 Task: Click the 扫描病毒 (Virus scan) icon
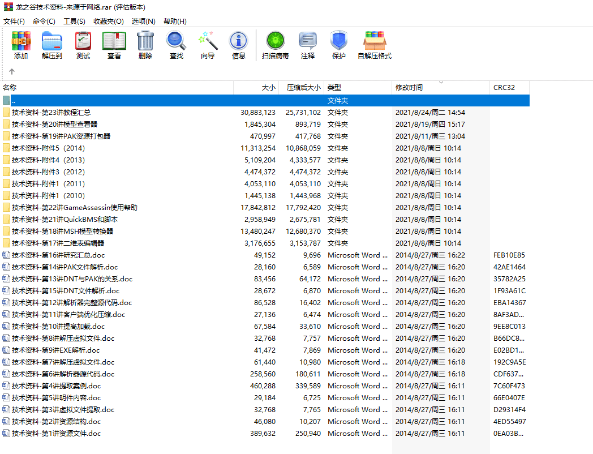(x=276, y=41)
